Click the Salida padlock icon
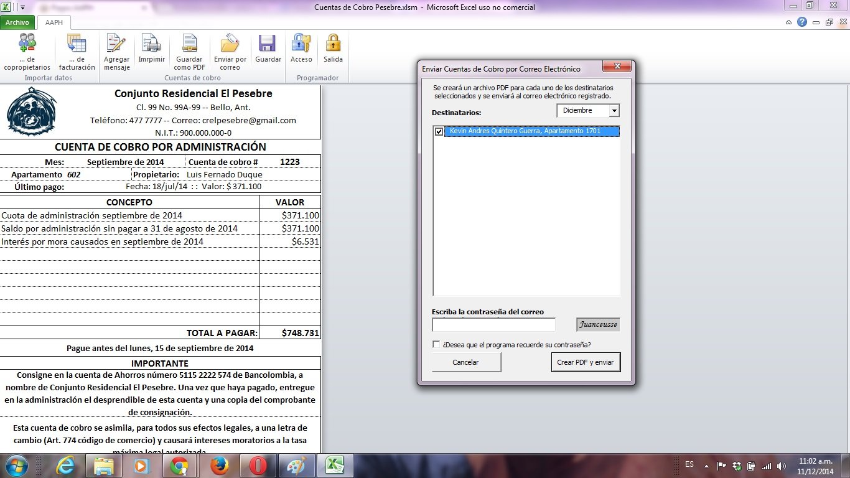The image size is (850, 478). pyautogui.click(x=333, y=44)
